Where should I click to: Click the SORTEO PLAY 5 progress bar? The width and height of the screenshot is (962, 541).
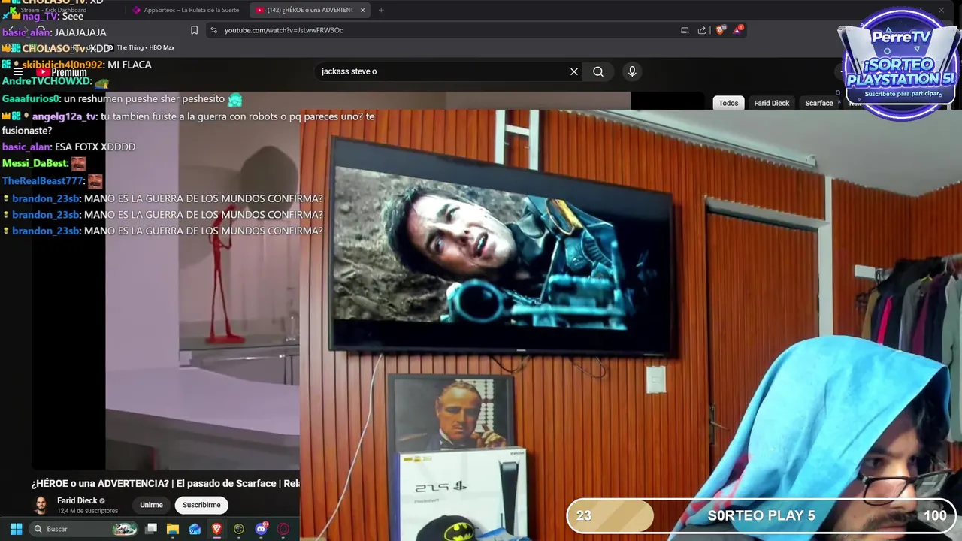point(761,515)
